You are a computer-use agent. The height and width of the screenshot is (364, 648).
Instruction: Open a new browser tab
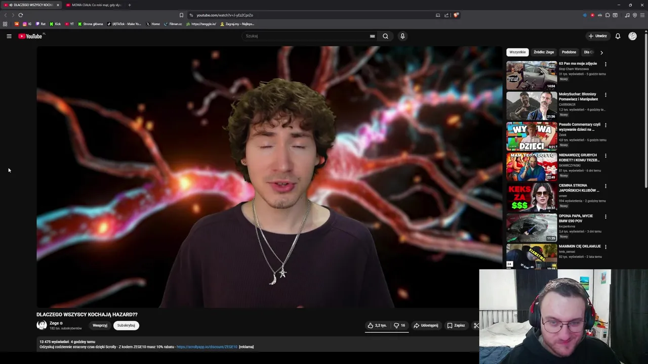pyautogui.click(x=129, y=5)
